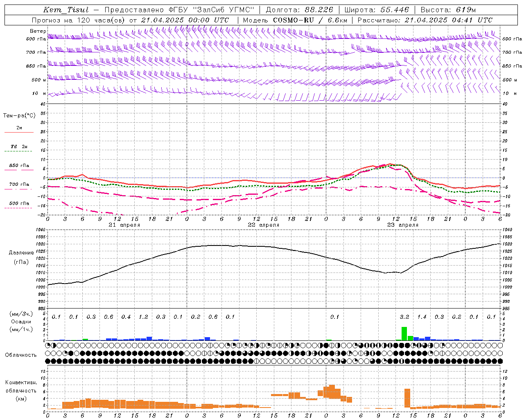The image size is (524, 419).
Task: Select the Тем-ра(°C) temperature panel label
Action: (19, 116)
